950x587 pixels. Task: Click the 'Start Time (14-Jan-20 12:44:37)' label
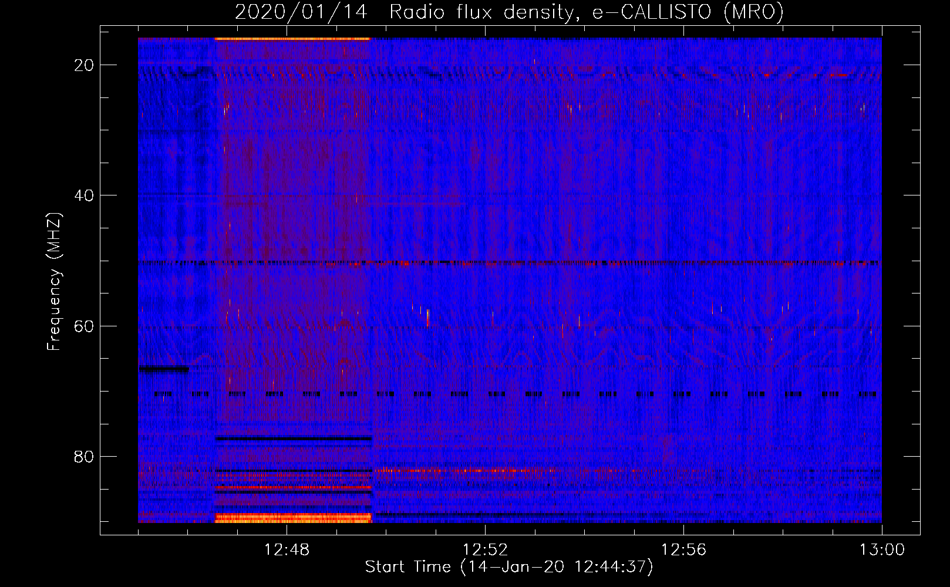pyautogui.click(x=509, y=567)
